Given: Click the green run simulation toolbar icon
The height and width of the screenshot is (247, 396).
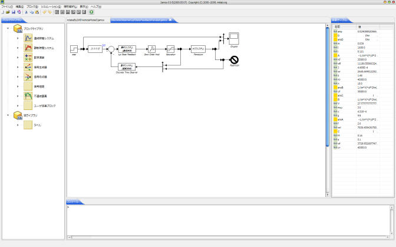Looking at the screenshot, I should pos(91,12).
